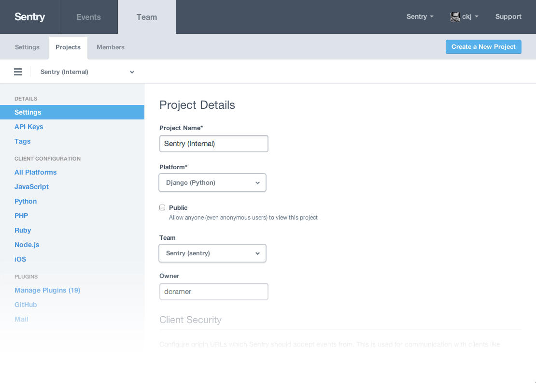Select Tags in the sidebar
The image size is (536, 383).
(x=23, y=141)
